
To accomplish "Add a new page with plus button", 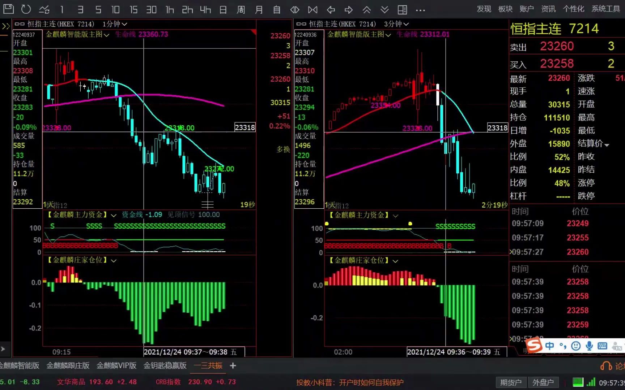I will coord(233,366).
